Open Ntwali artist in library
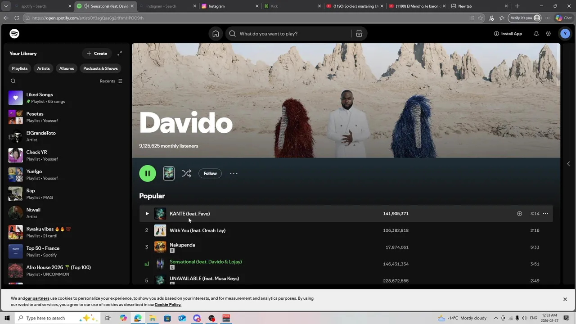 pos(67,213)
